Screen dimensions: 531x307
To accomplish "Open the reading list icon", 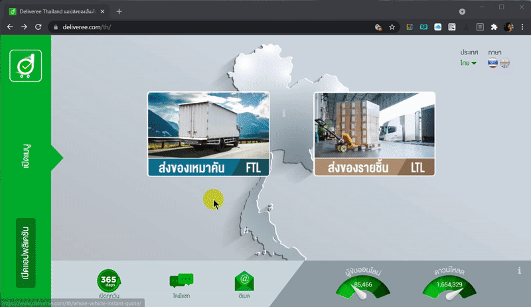I will [x=480, y=27].
